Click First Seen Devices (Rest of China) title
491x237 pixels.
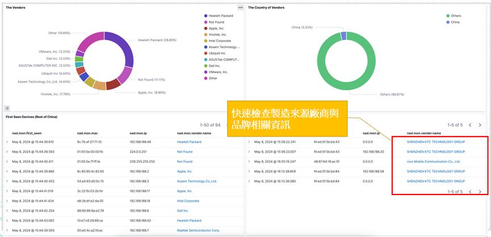pyautogui.click(x=31, y=117)
